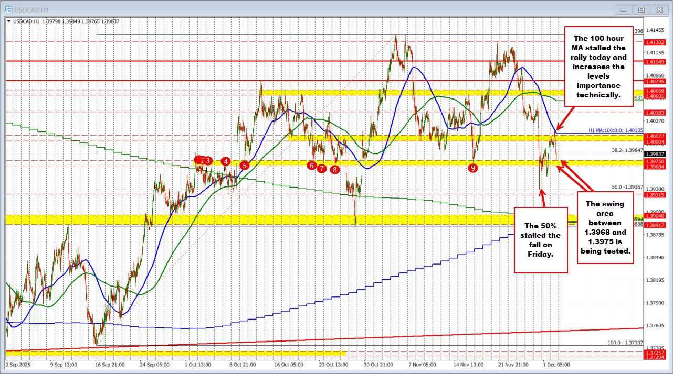Select circled marker 5 near early October

(244, 164)
